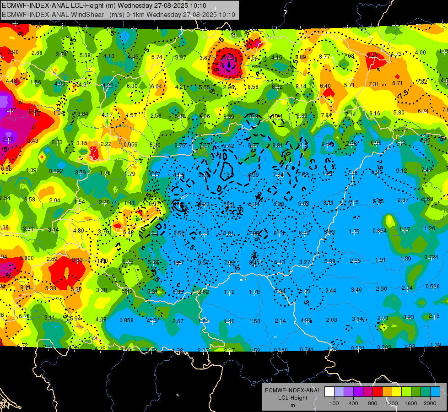Image resolution: width=448 pixels, height=412 pixels.
Task: Click the 0.854 value in the blue area
Action: coord(379,230)
